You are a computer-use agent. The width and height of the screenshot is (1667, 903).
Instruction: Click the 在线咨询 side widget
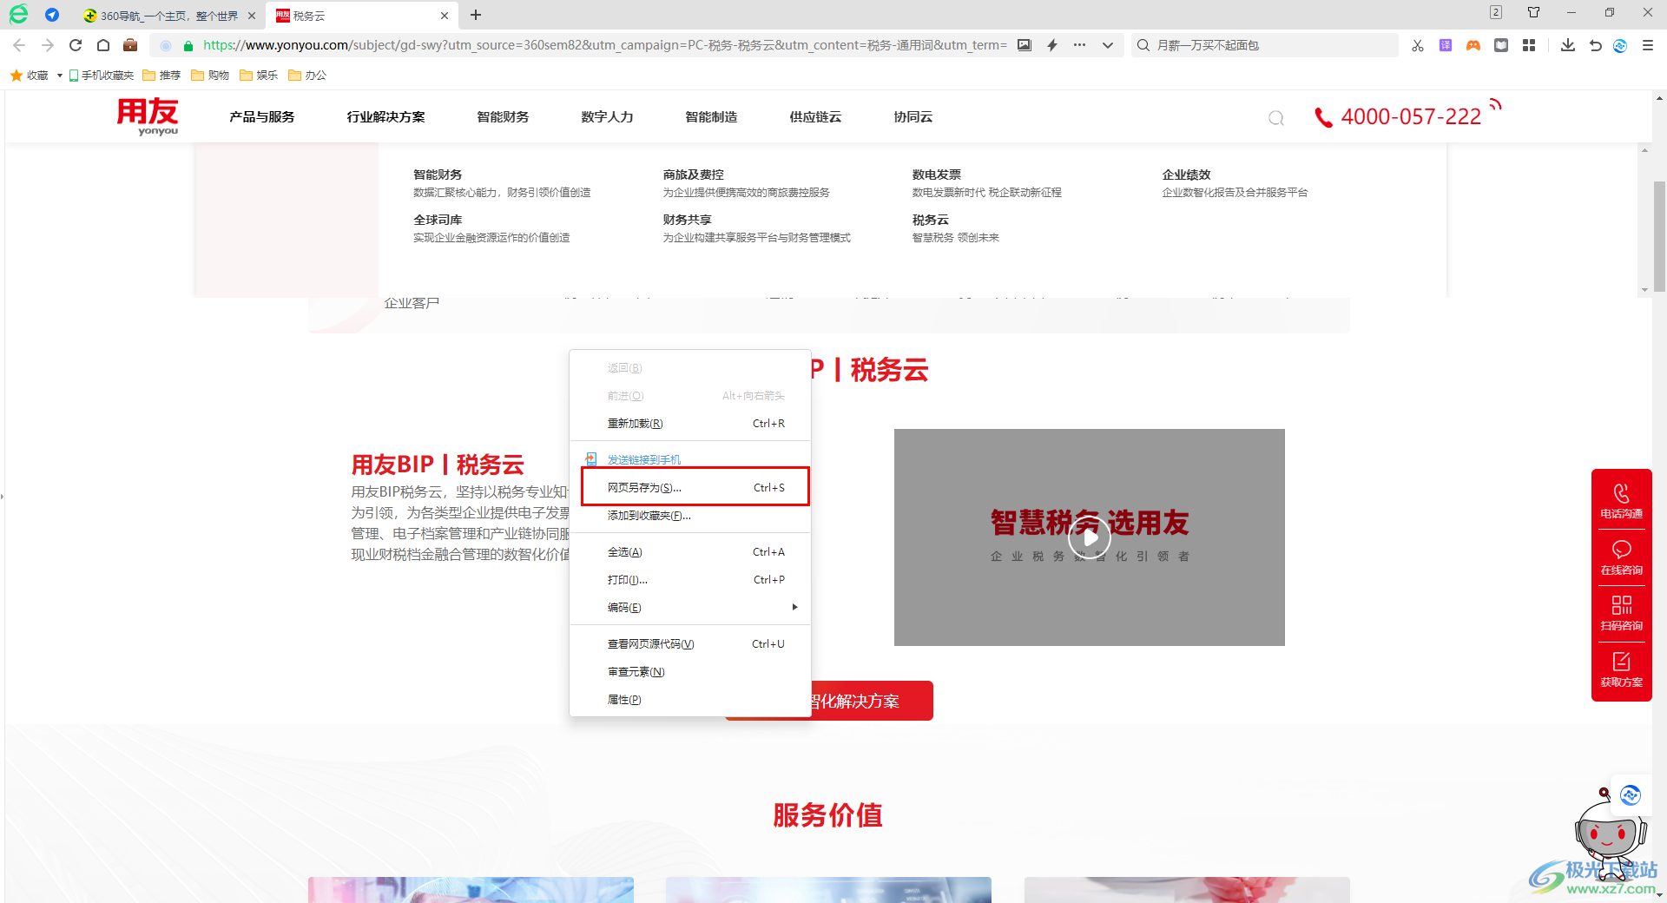click(x=1621, y=557)
